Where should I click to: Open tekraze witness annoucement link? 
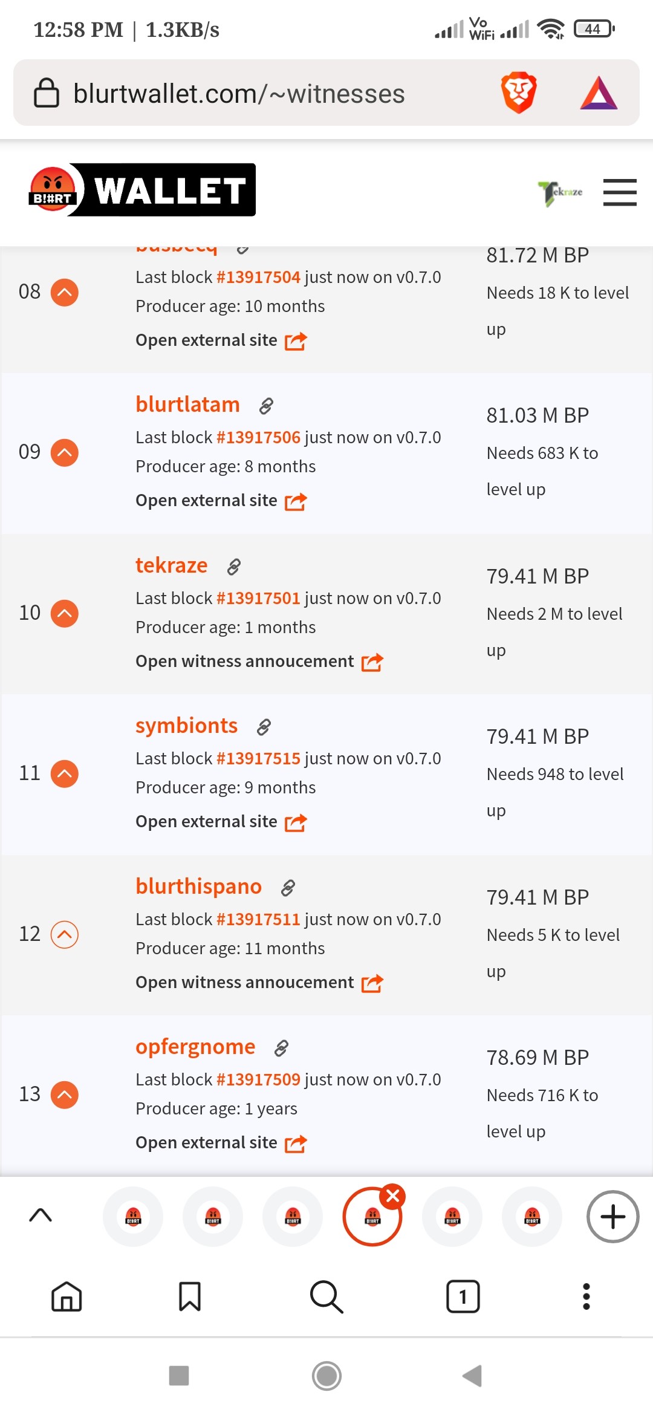(x=259, y=662)
